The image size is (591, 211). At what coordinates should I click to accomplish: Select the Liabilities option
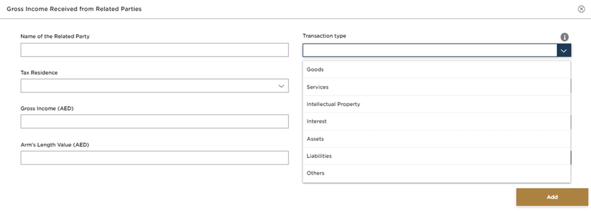point(319,156)
